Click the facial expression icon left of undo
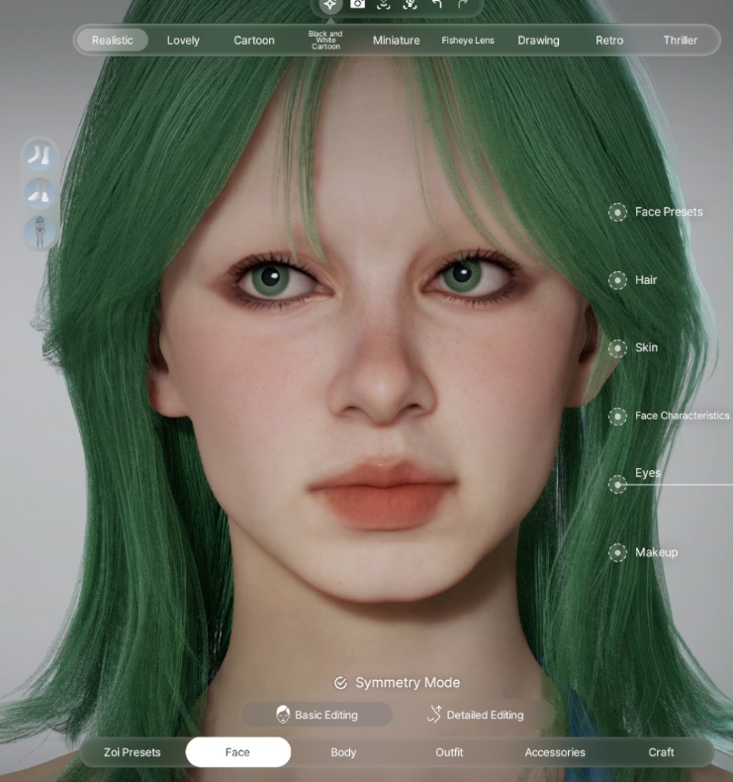The height and width of the screenshot is (782, 733). [410, 5]
